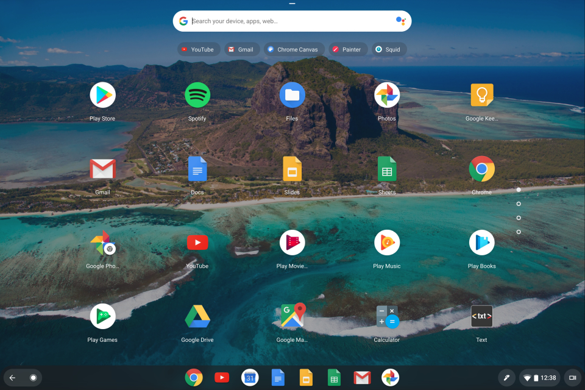Go to second launcher page dot
This screenshot has height=390, width=585.
(519, 204)
